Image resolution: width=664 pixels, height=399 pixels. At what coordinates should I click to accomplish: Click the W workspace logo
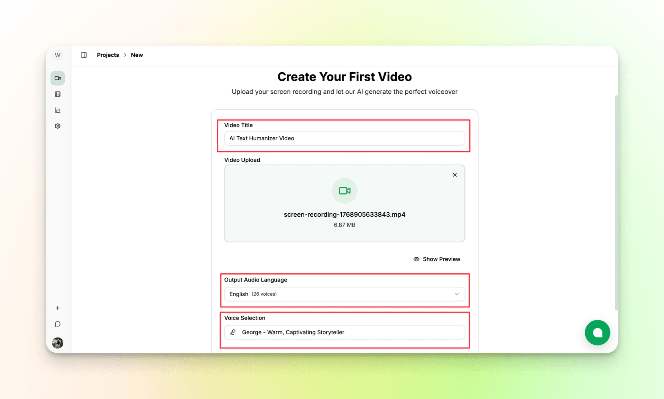click(x=57, y=55)
